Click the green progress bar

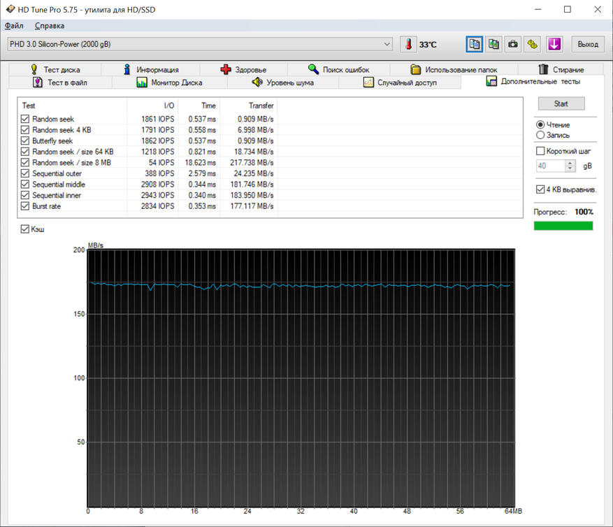pos(563,226)
